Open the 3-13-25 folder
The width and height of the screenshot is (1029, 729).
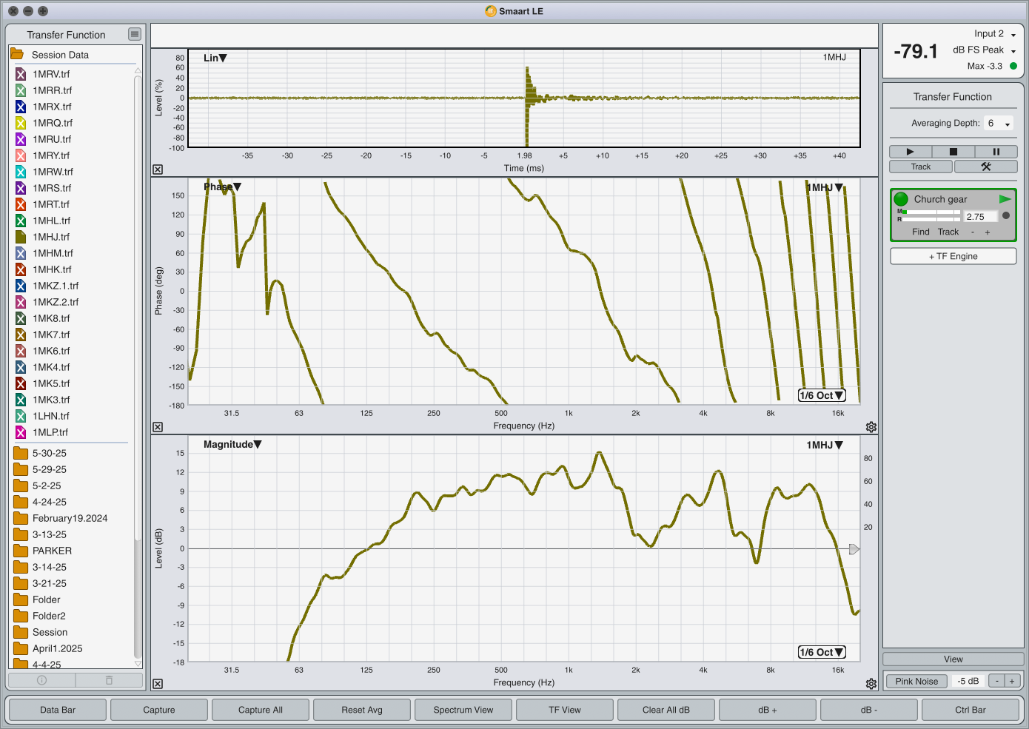click(21, 534)
